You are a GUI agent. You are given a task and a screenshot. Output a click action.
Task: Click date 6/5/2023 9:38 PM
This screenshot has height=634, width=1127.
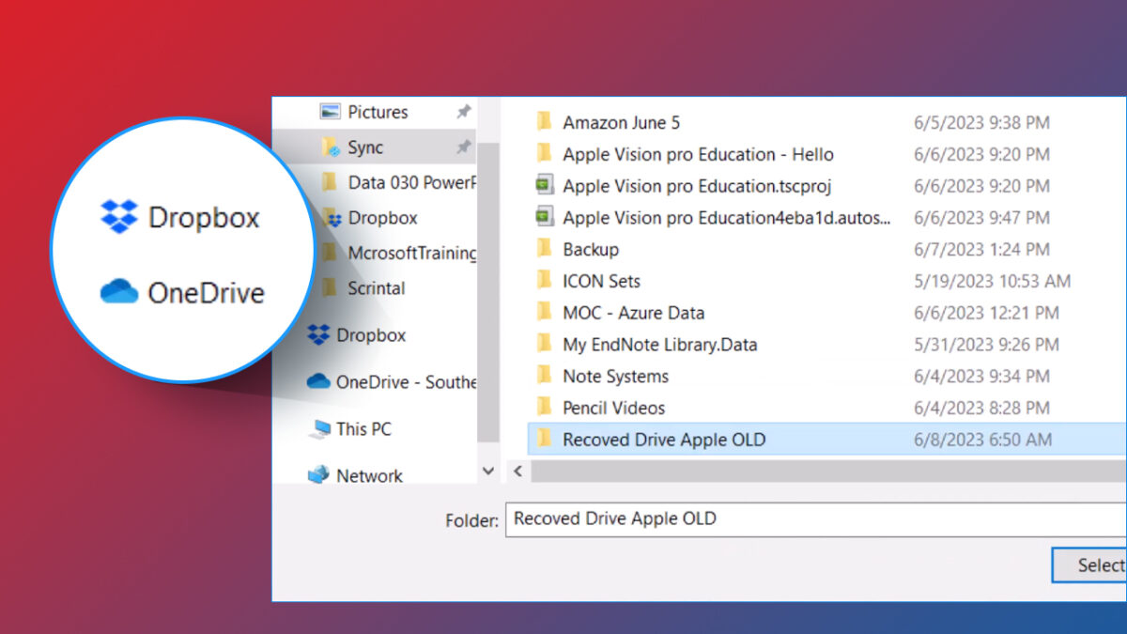981,122
